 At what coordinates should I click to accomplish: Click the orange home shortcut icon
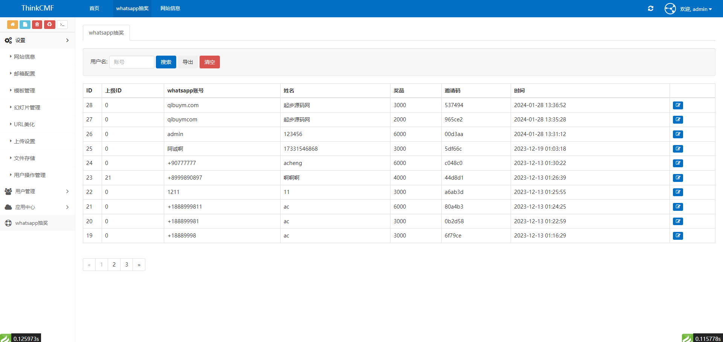click(x=12, y=24)
